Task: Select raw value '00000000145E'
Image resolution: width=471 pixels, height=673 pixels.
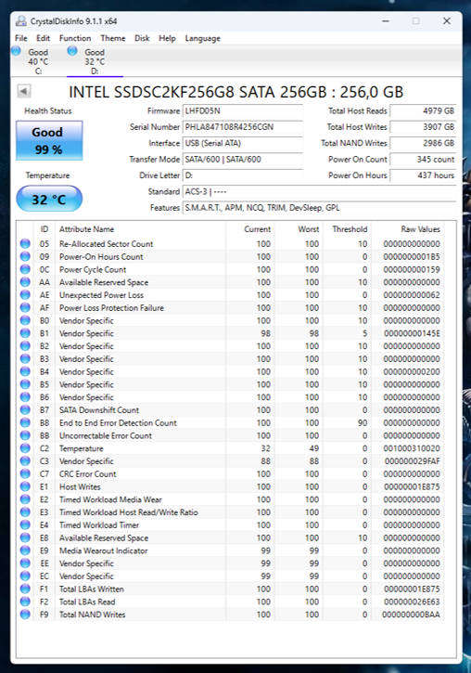Action: click(412, 333)
